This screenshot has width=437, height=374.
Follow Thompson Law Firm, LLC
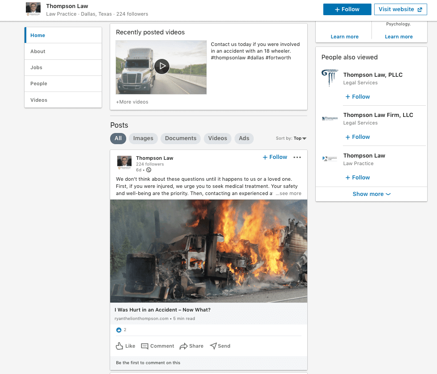pos(358,137)
